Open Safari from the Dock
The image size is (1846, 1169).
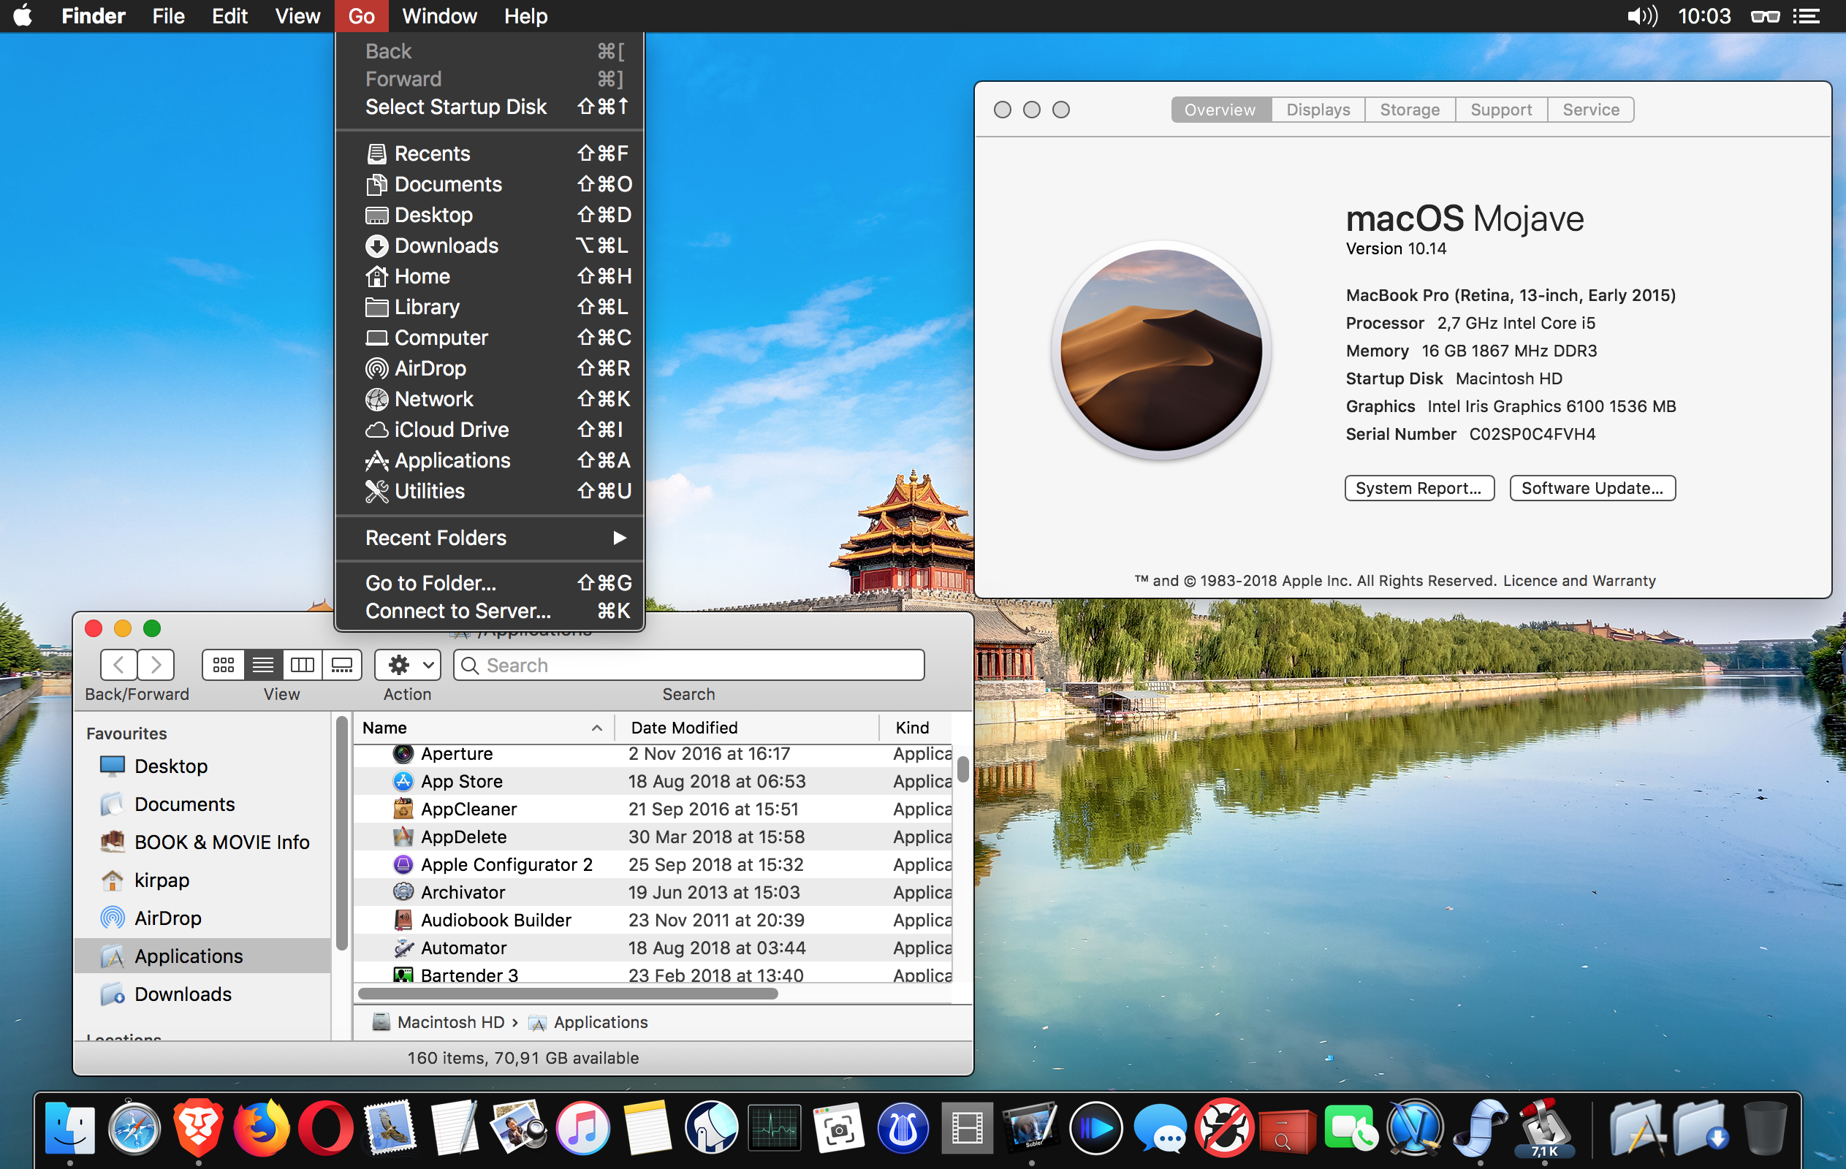(x=134, y=1127)
